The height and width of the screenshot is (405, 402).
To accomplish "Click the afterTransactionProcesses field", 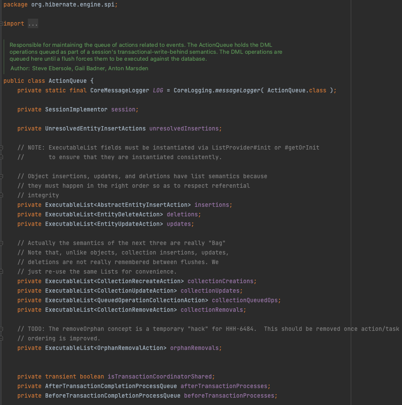I will [x=224, y=386].
